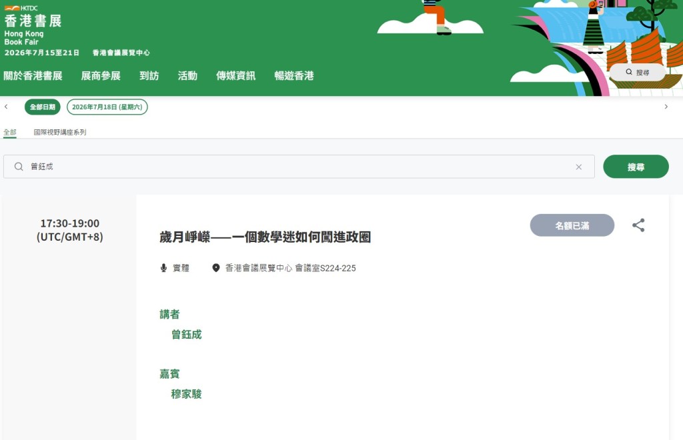Click the 名額已滿 status button
Image resolution: width=683 pixels, height=440 pixels.
click(x=572, y=225)
